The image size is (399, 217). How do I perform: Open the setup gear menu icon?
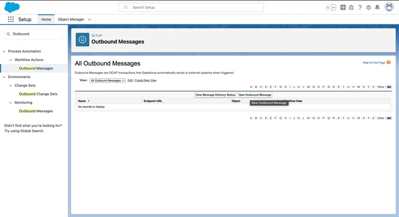point(369,8)
